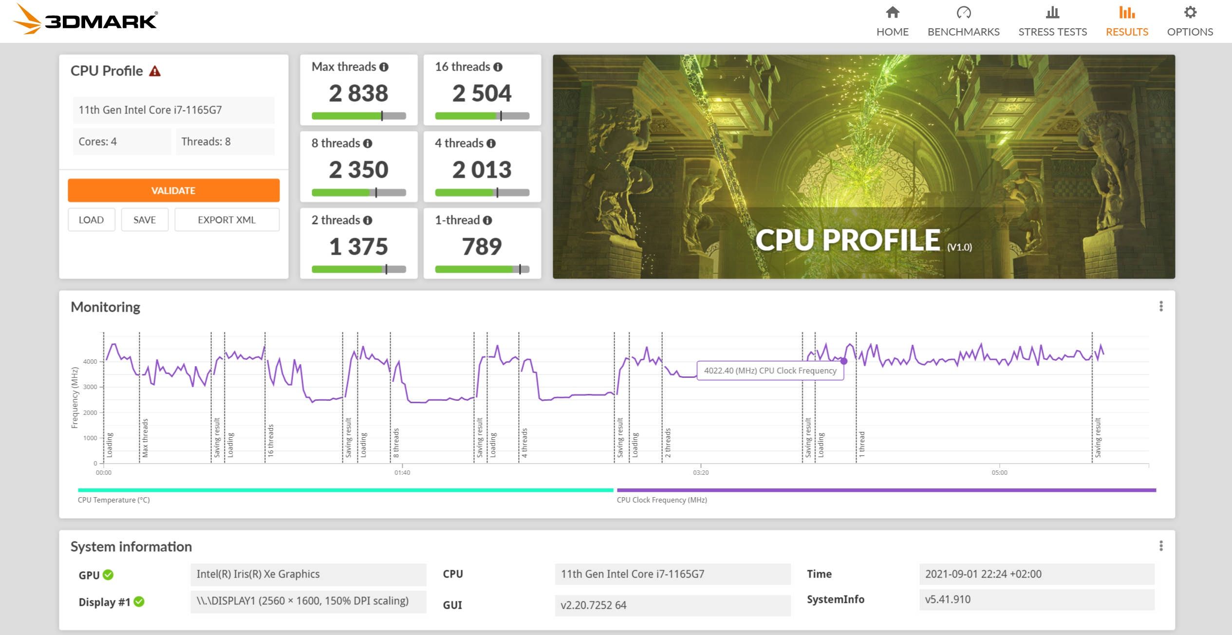Click the '2 threads' marker in chart
Image resolution: width=1232 pixels, height=635 pixels.
[x=668, y=443]
